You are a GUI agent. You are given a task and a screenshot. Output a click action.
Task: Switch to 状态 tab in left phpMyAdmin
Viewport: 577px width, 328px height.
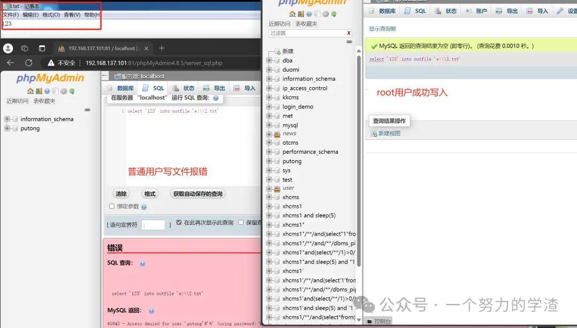183,88
